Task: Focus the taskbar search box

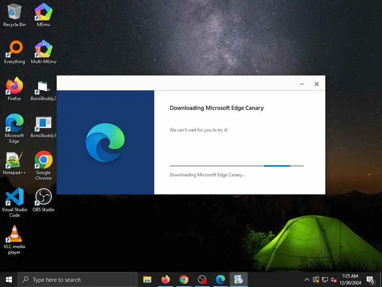Action: click(x=78, y=280)
